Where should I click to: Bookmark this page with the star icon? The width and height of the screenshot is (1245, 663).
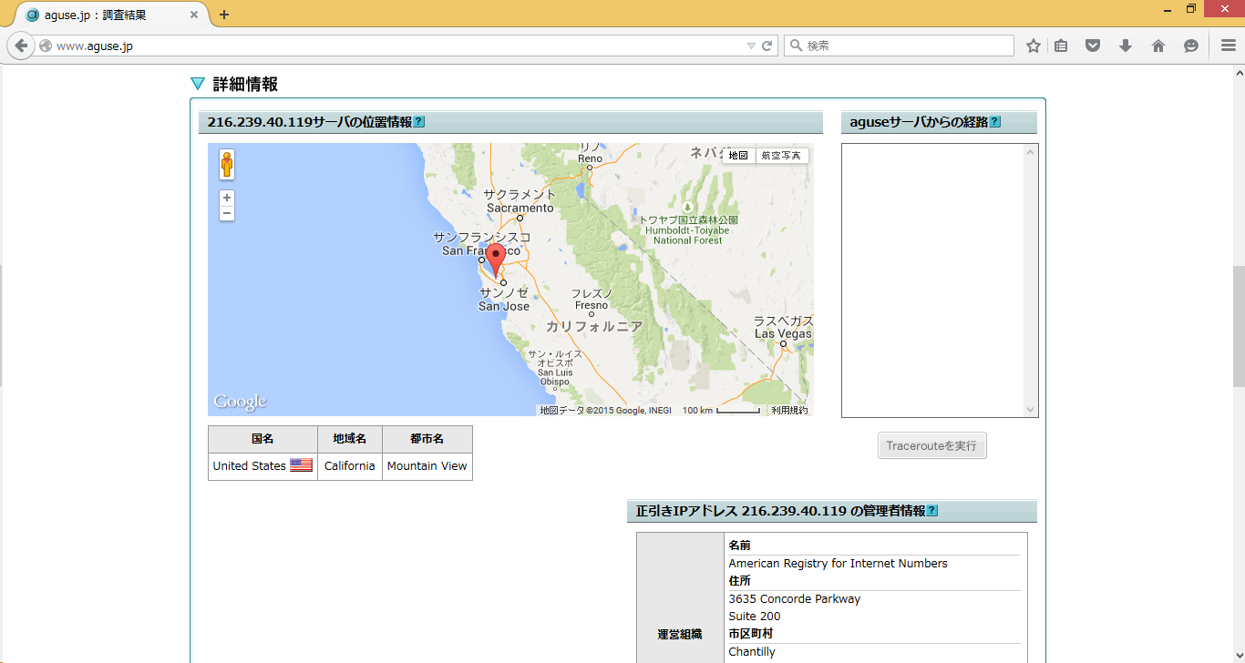1033,46
